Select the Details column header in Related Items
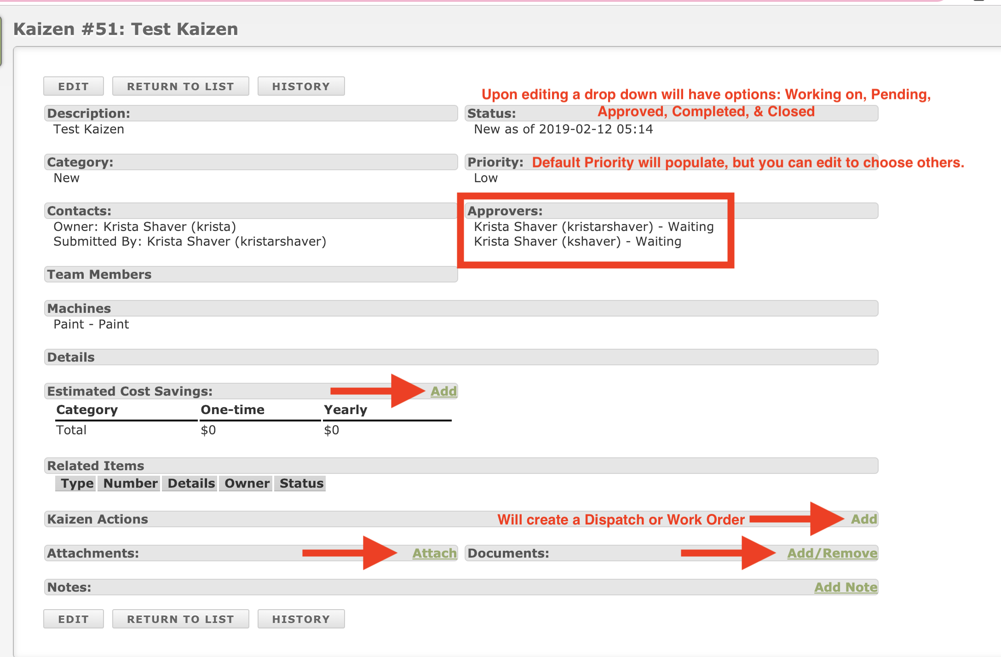Viewport: 1001px width, 657px height. 190,484
